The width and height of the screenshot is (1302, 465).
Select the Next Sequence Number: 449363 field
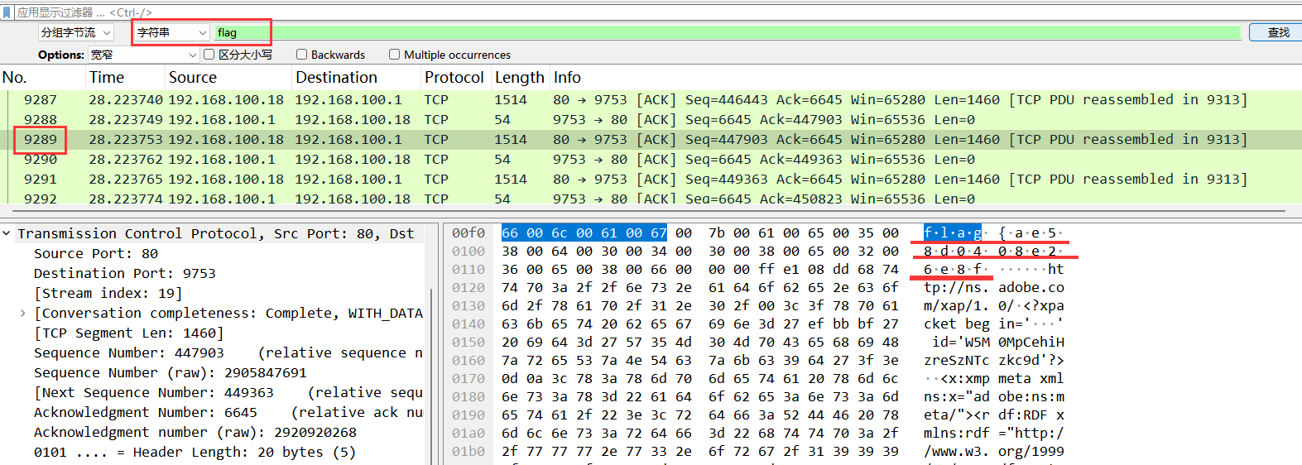[x=228, y=393]
